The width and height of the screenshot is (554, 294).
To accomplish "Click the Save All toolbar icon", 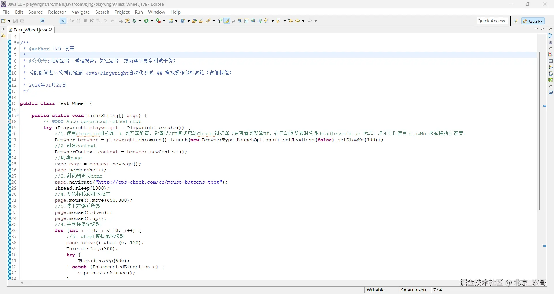I will [x=22, y=21].
